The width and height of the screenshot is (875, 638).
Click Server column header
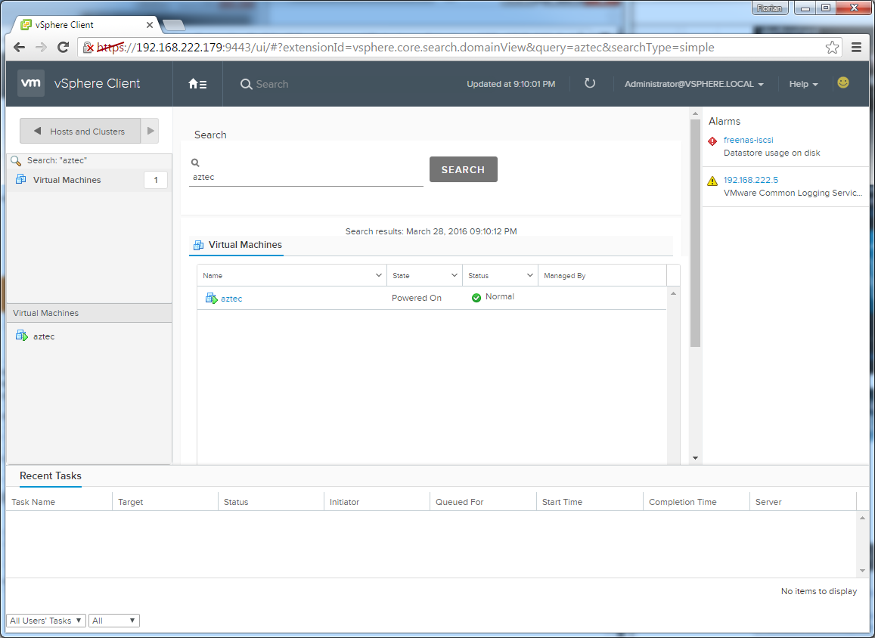click(802, 502)
